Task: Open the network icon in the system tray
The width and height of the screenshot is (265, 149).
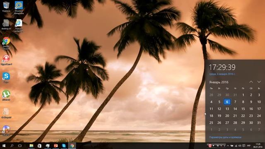Action: [x=236, y=146]
